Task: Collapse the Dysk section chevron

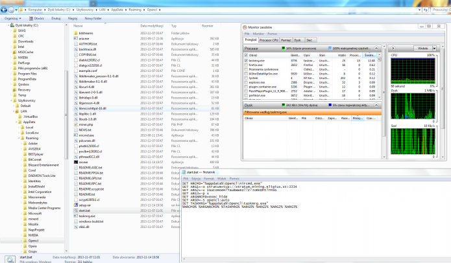Action: pos(376,105)
